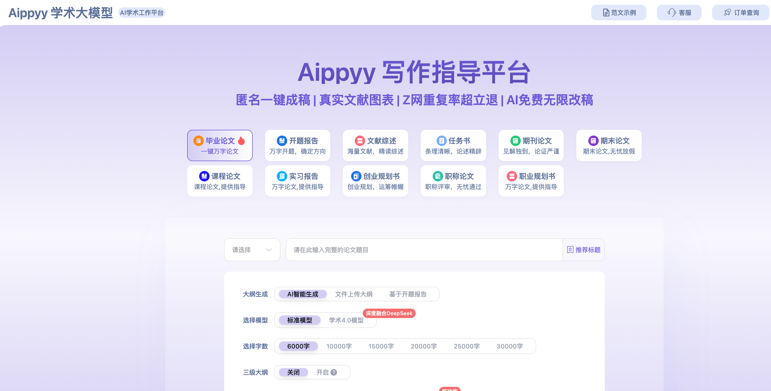Click the red 文献综述 icon

360,141
